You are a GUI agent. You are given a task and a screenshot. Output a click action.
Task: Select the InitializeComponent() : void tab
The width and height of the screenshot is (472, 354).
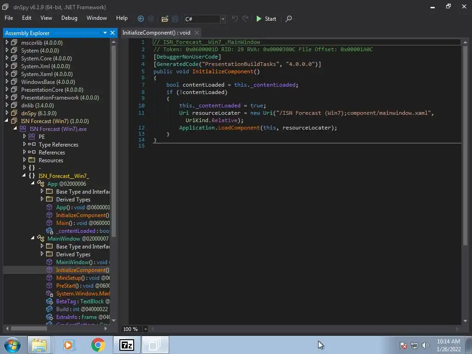pyautogui.click(x=156, y=33)
